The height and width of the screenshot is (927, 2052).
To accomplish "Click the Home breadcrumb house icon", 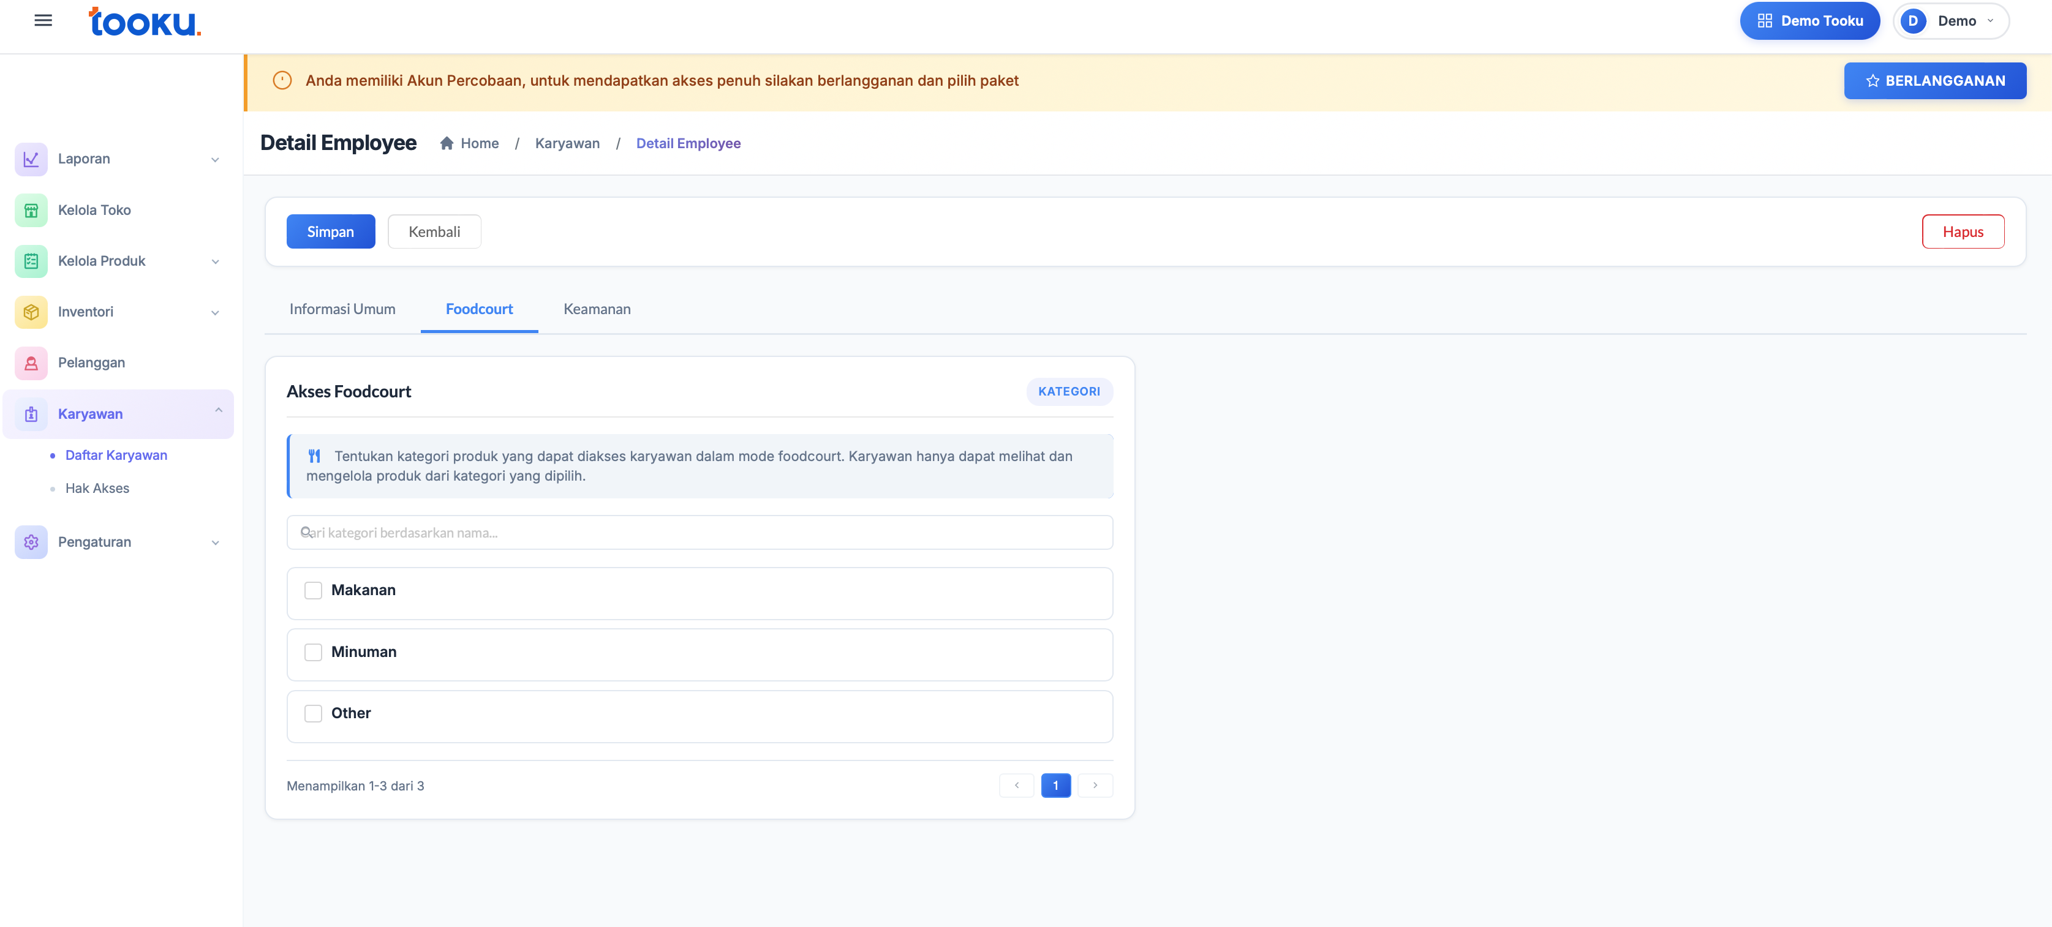I will click(447, 143).
